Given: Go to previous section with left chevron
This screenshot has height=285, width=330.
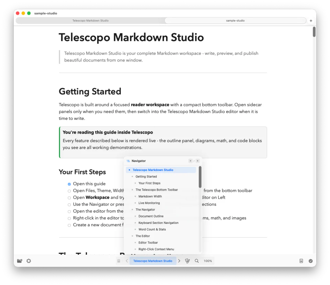Looking at the screenshot, I should [x=127, y=261].
